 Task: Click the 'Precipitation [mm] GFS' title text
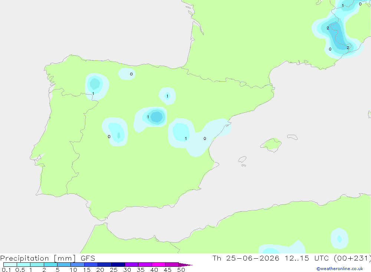coord(47,258)
